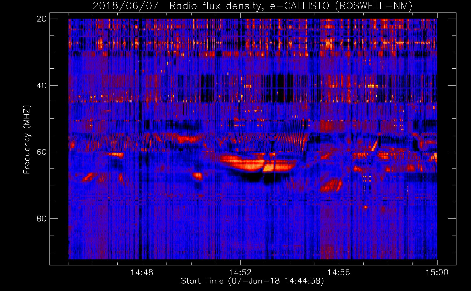Click the time tick label "14:48"
Viewport: 471px width, 291px height.
[142, 273]
